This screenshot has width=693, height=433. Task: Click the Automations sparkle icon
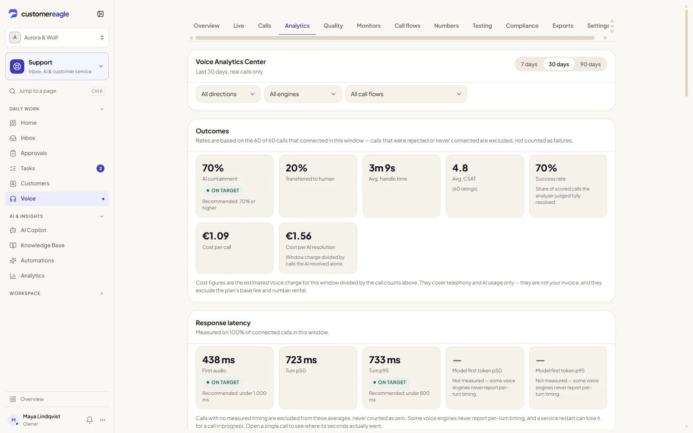[x=13, y=261]
